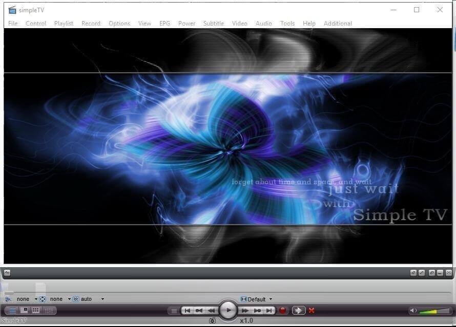Open the crop dropdown showing none
This screenshot has width=456, height=327.
coord(27,299)
